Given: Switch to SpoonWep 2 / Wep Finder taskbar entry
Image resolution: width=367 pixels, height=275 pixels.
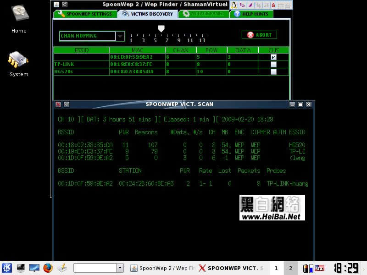Looking at the screenshot, I should 162,268.
